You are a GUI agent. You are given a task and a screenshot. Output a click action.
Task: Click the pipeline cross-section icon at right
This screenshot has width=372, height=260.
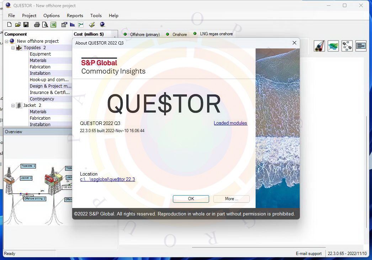319,46
